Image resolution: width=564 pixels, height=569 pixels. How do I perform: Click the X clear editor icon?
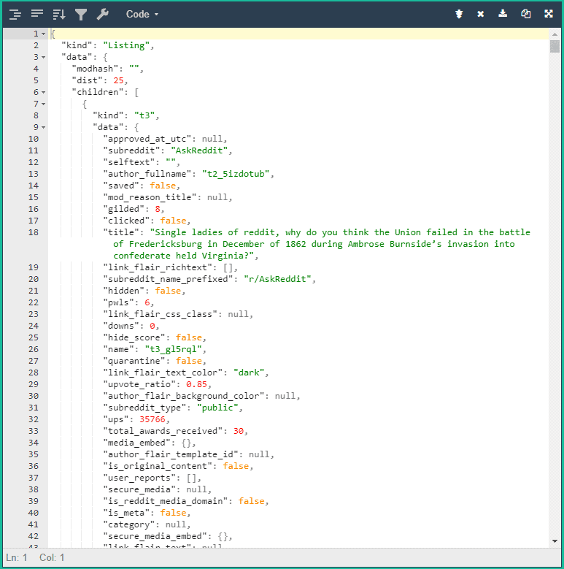481,14
